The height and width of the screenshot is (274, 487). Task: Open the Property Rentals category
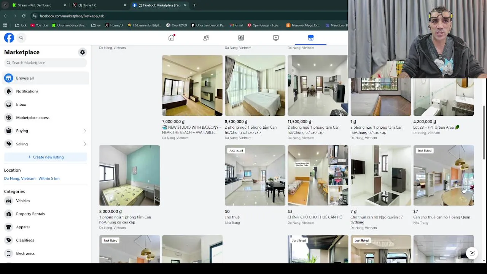point(46,214)
